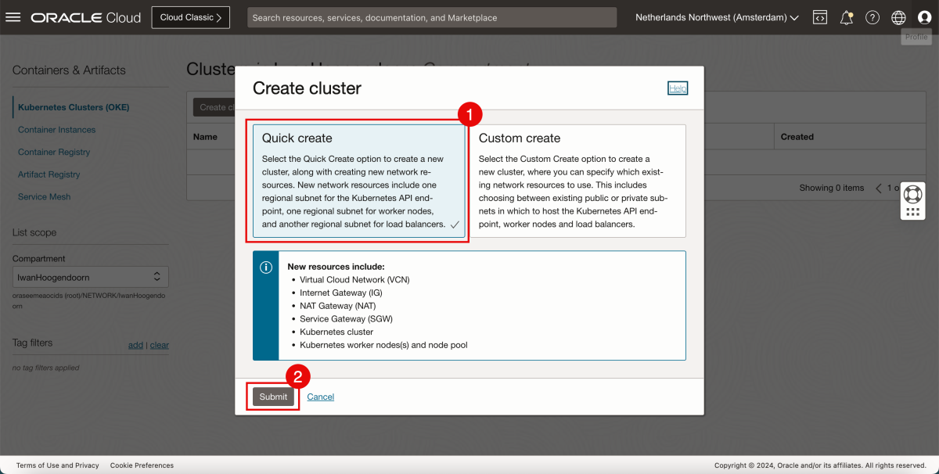The width and height of the screenshot is (939, 474).
Task: Open the Cloud Classic switcher
Action: point(190,16)
